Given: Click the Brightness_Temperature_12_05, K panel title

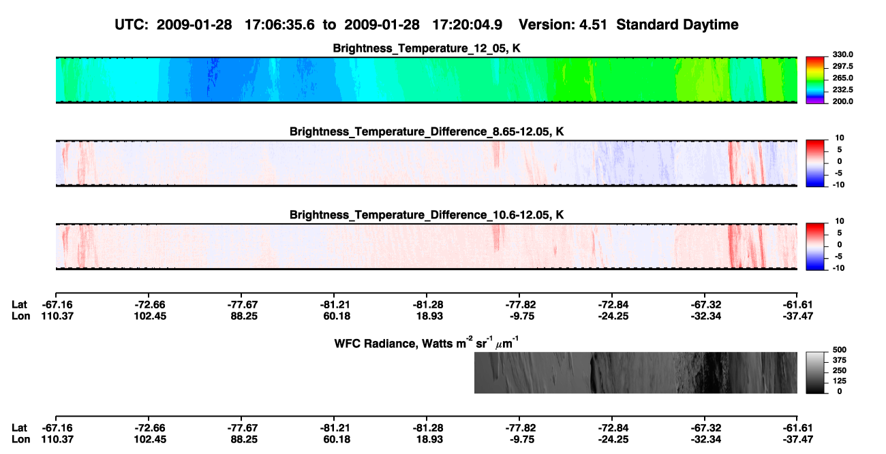Looking at the screenshot, I should click(427, 48).
